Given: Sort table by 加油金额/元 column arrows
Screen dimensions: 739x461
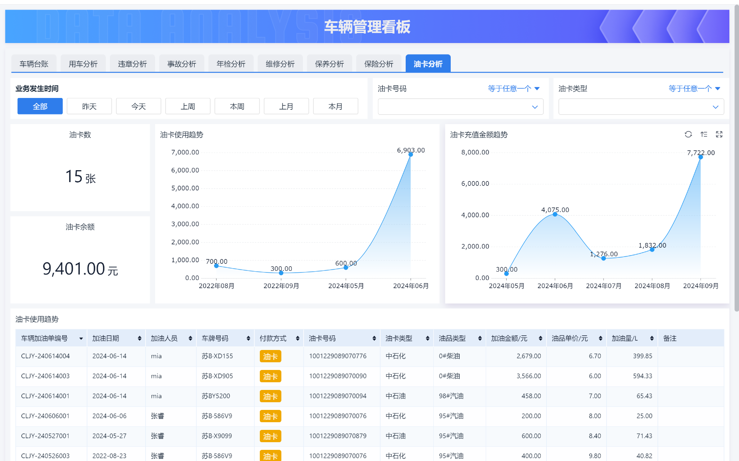Looking at the screenshot, I should pos(540,338).
